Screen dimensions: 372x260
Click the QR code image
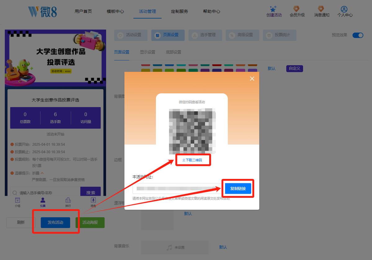pyautogui.click(x=192, y=131)
